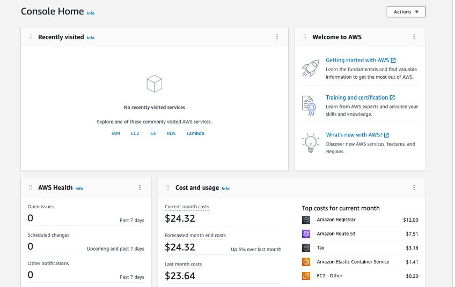Click the certificate icon beside Training and certification

(309, 105)
